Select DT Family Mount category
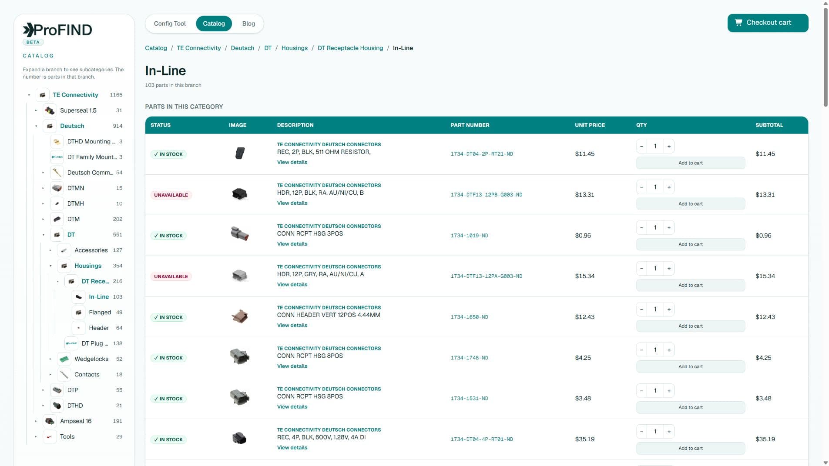This screenshot has width=829, height=466. coord(92,157)
